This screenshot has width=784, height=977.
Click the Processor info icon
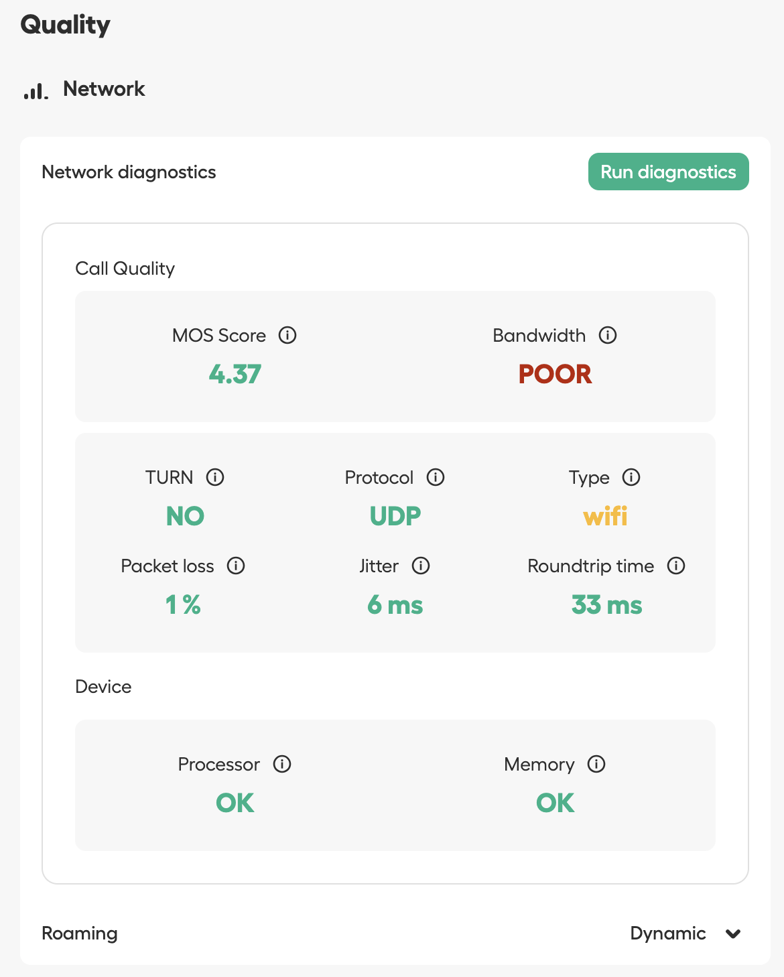coord(282,764)
